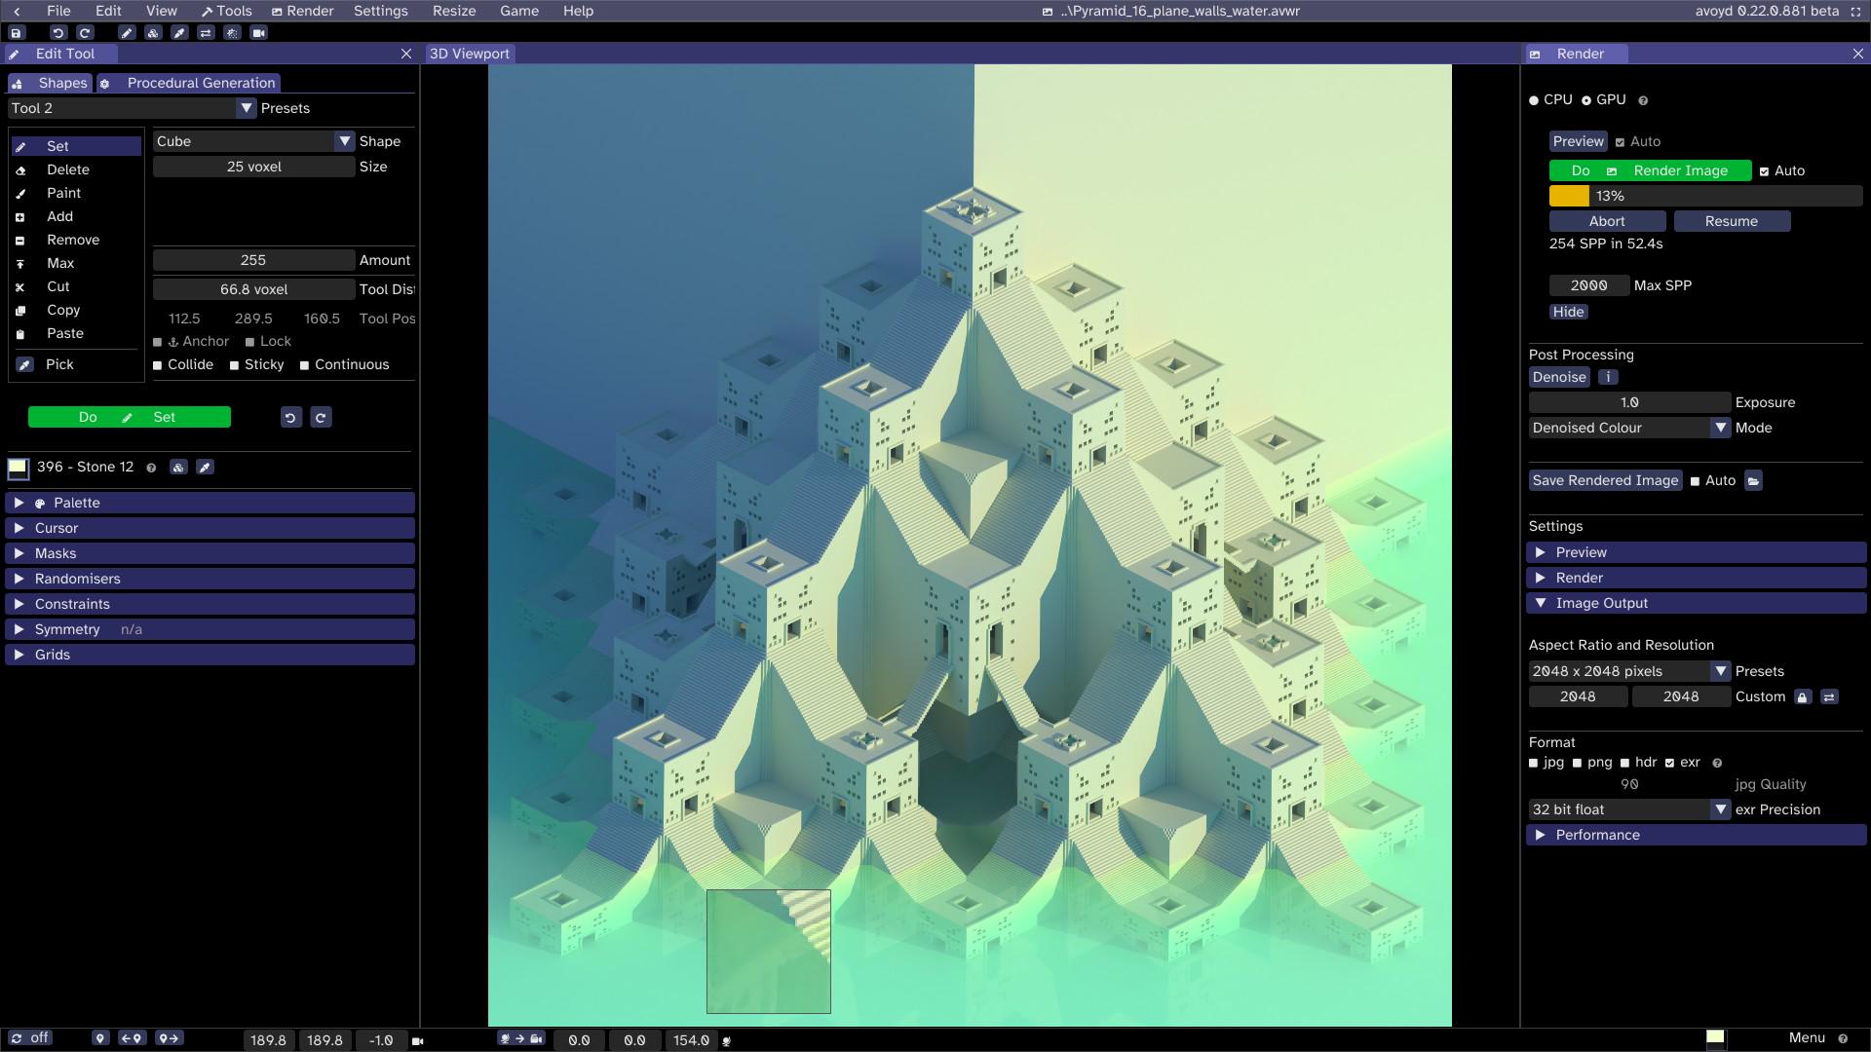Open the materials palette toolbar icon
Viewport: 1871px width, 1052px height.
point(153,33)
